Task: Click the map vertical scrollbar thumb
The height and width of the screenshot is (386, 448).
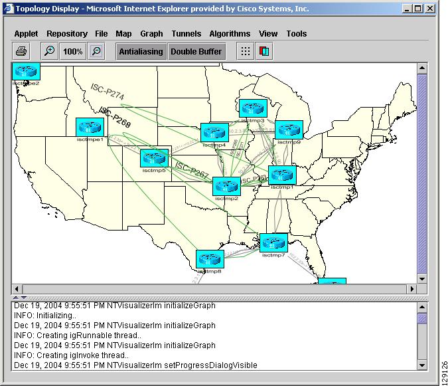Action: click(x=422, y=173)
